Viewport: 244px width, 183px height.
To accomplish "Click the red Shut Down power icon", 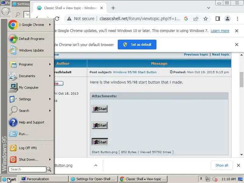I will 13,160.
